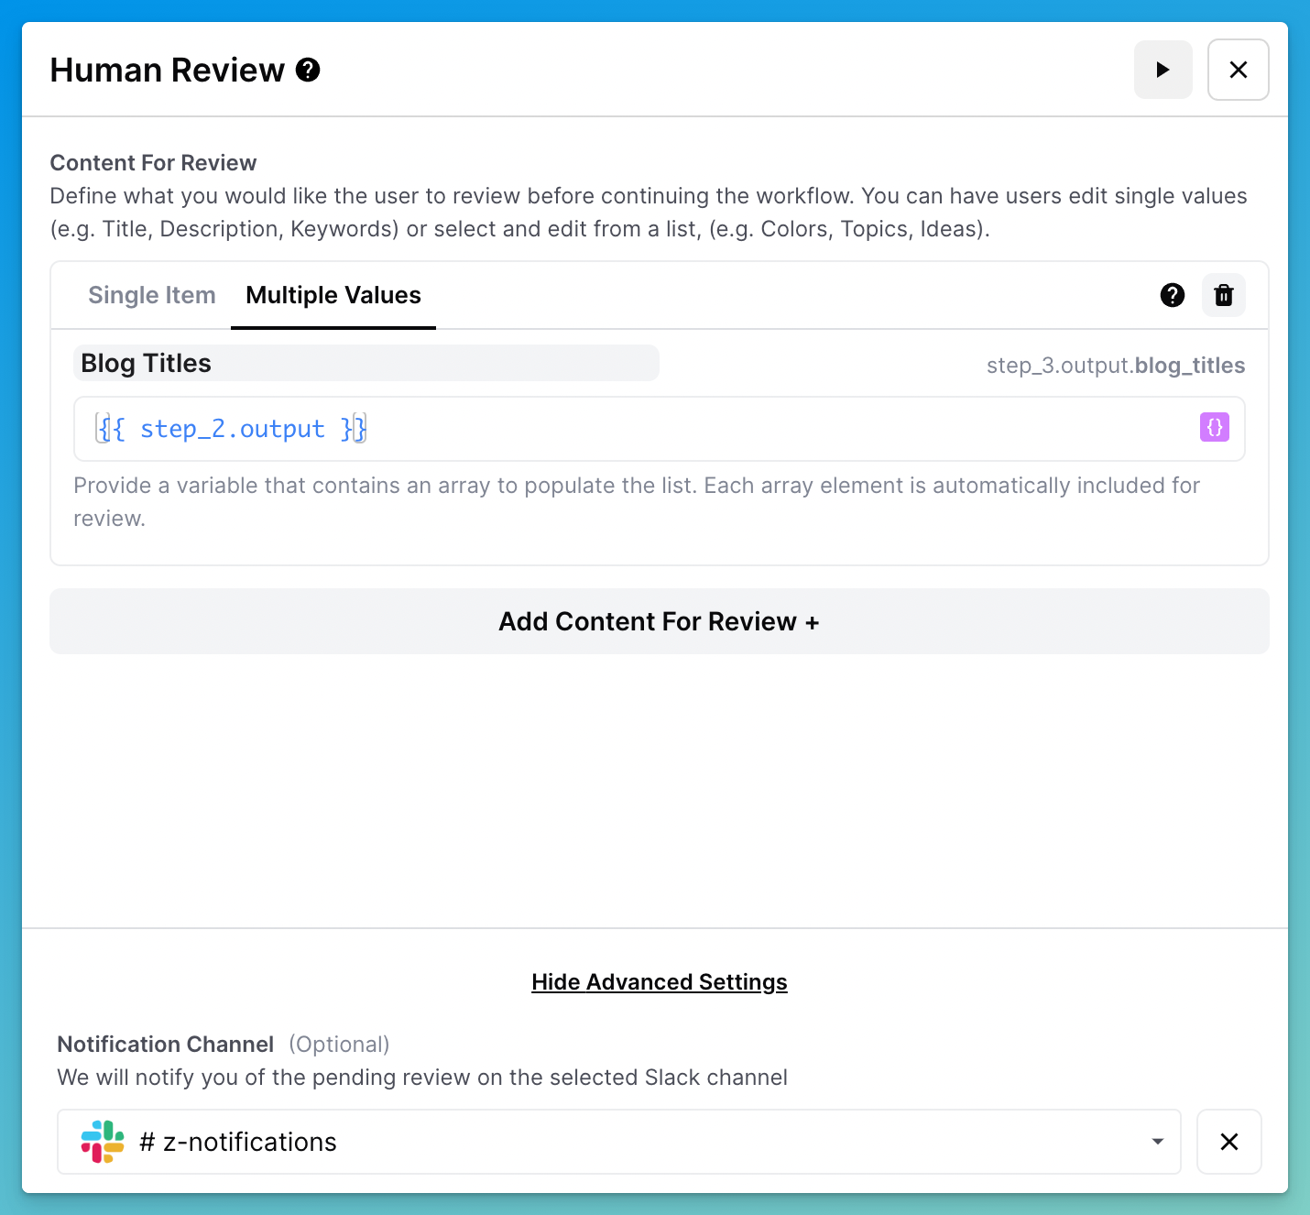1310x1215 pixels.
Task: Click the help icon beside Human Review title
Action: pos(308,70)
